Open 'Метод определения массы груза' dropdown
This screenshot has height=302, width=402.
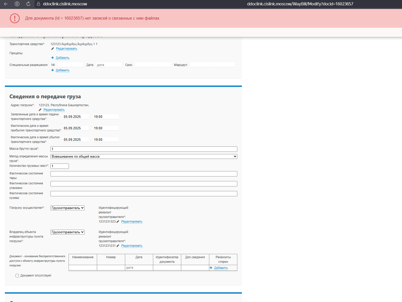coord(144,157)
